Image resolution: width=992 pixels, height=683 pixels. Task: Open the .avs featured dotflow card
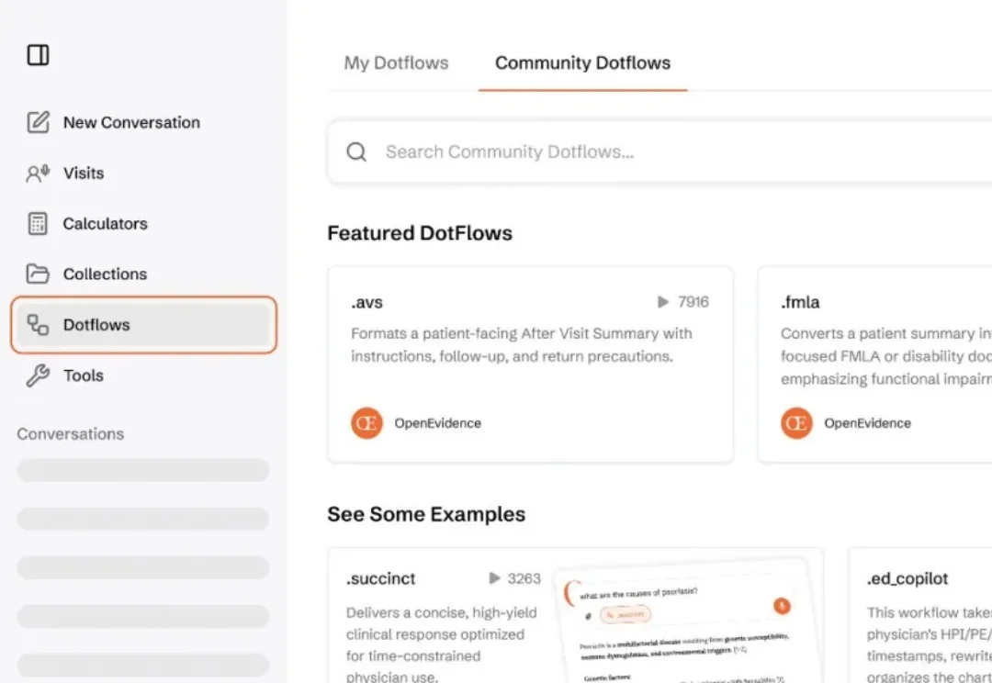(x=530, y=364)
